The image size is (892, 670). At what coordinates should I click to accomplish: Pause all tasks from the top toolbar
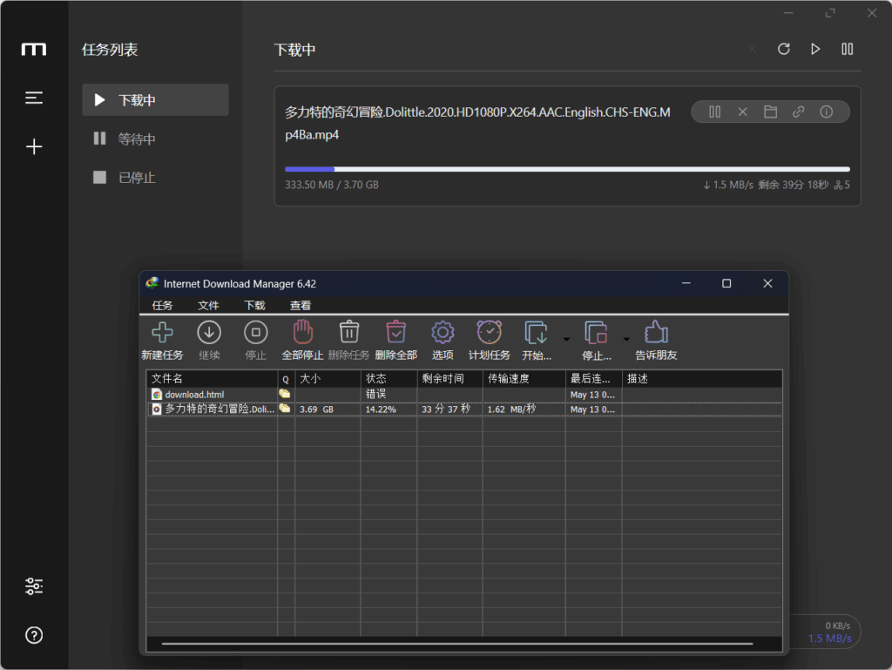pyautogui.click(x=847, y=50)
